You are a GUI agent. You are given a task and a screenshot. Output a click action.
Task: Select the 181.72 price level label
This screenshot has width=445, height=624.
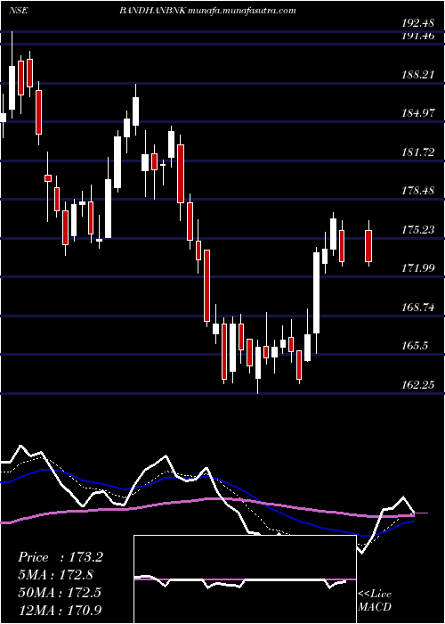pyautogui.click(x=417, y=152)
